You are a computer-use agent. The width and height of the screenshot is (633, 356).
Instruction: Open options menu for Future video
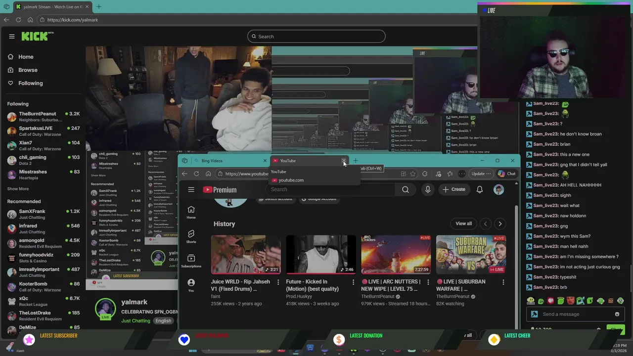(x=353, y=282)
